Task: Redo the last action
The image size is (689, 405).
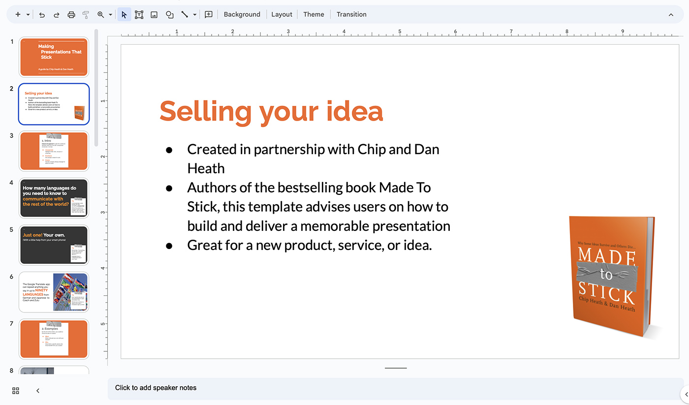Action: (56, 14)
